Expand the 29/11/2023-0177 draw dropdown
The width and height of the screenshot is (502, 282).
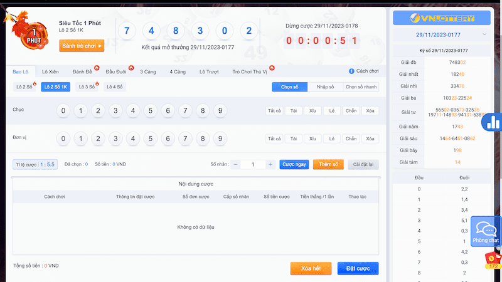441,34
